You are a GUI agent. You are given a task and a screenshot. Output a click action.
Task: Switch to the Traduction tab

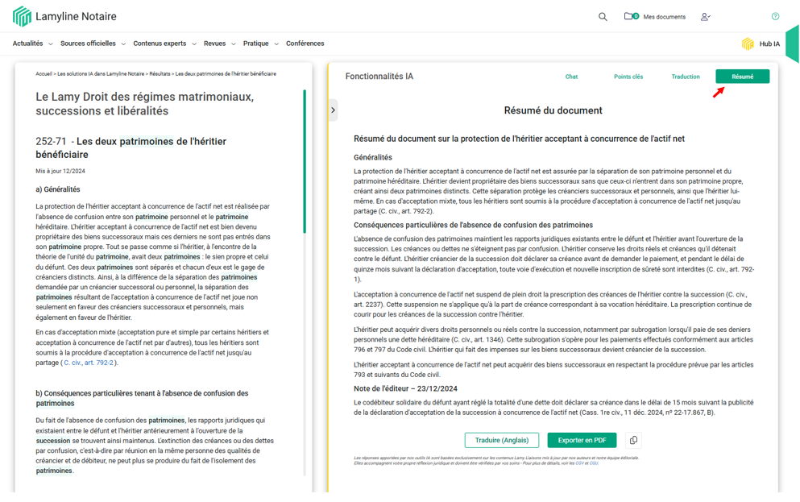[x=686, y=77]
